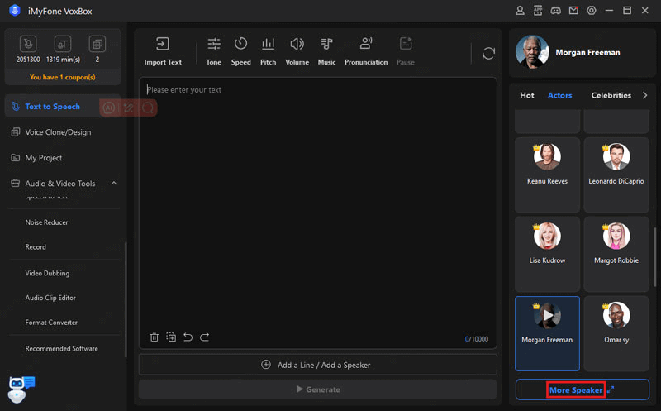This screenshot has height=411, width=661.
Task: Select the Omar sy voice
Action: pos(616,333)
